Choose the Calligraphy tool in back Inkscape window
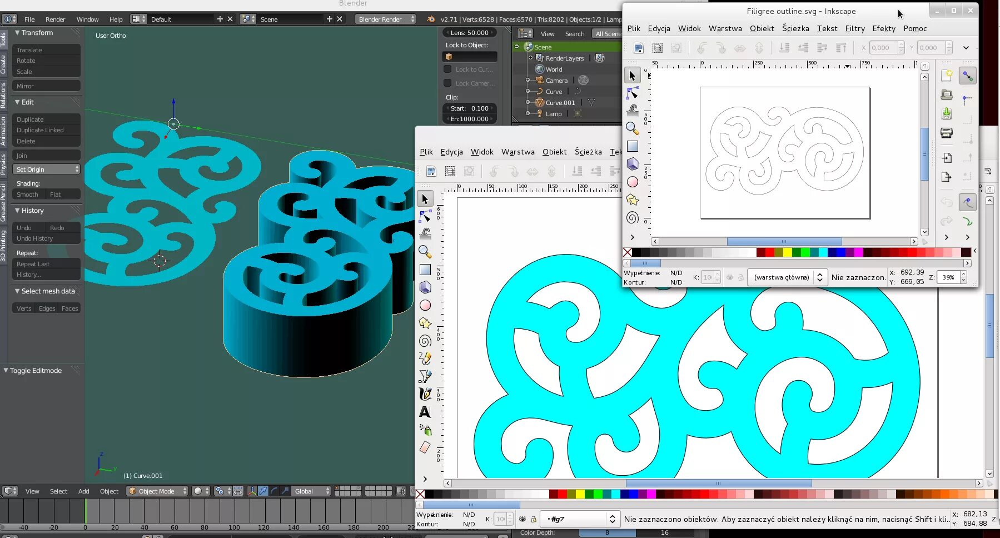 point(425,394)
